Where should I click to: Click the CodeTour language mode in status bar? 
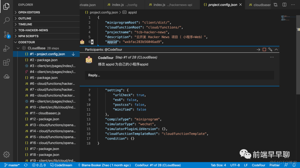[259, 165]
